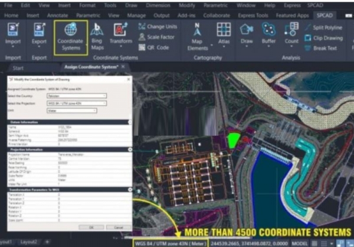Open the Select the Projection dropdown
Image resolution: width=354 pixels, height=247 pixels.
tap(77, 104)
